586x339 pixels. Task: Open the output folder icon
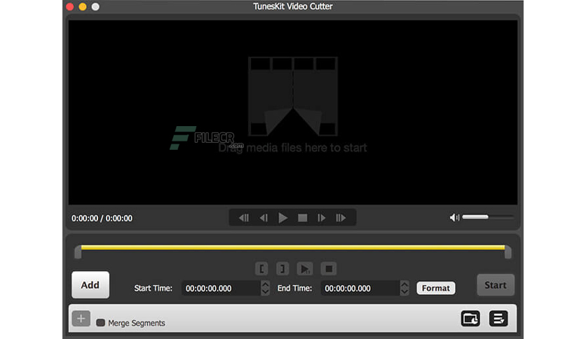[x=470, y=319]
